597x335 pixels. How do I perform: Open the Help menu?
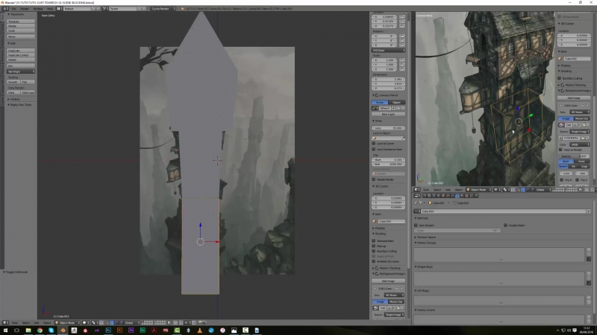click(49, 8)
